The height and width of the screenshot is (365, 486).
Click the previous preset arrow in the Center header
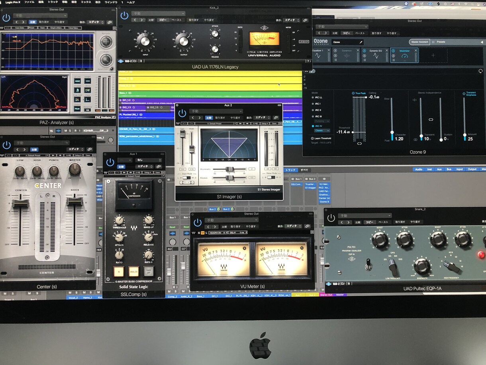pos(18,150)
